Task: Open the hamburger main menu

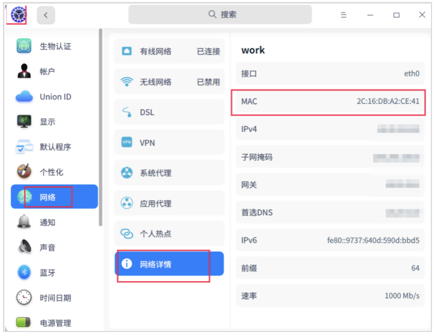Action: tap(344, 15)
